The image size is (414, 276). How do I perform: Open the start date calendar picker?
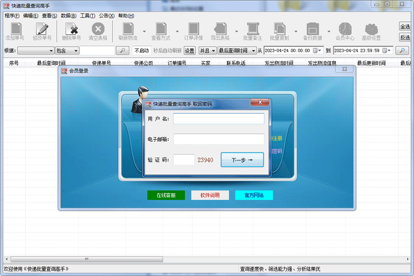(x=317, y=50)
